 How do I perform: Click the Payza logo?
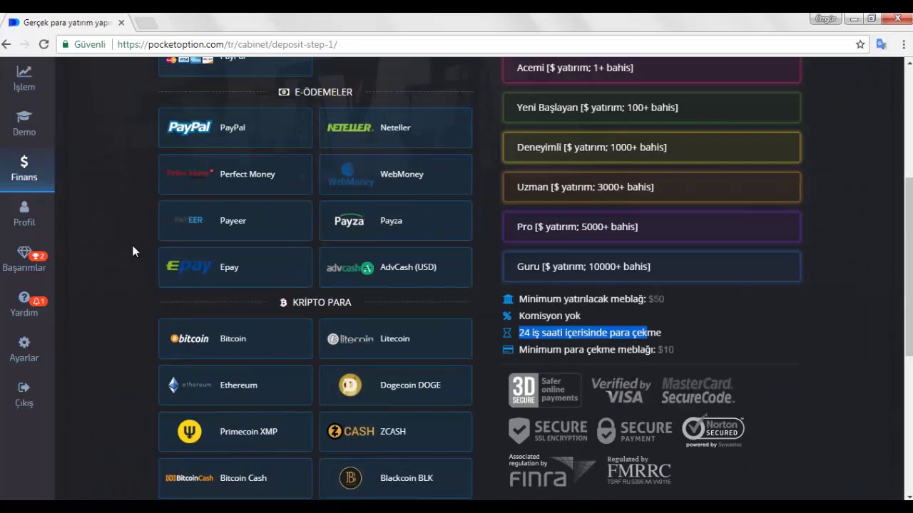[350, 221]
